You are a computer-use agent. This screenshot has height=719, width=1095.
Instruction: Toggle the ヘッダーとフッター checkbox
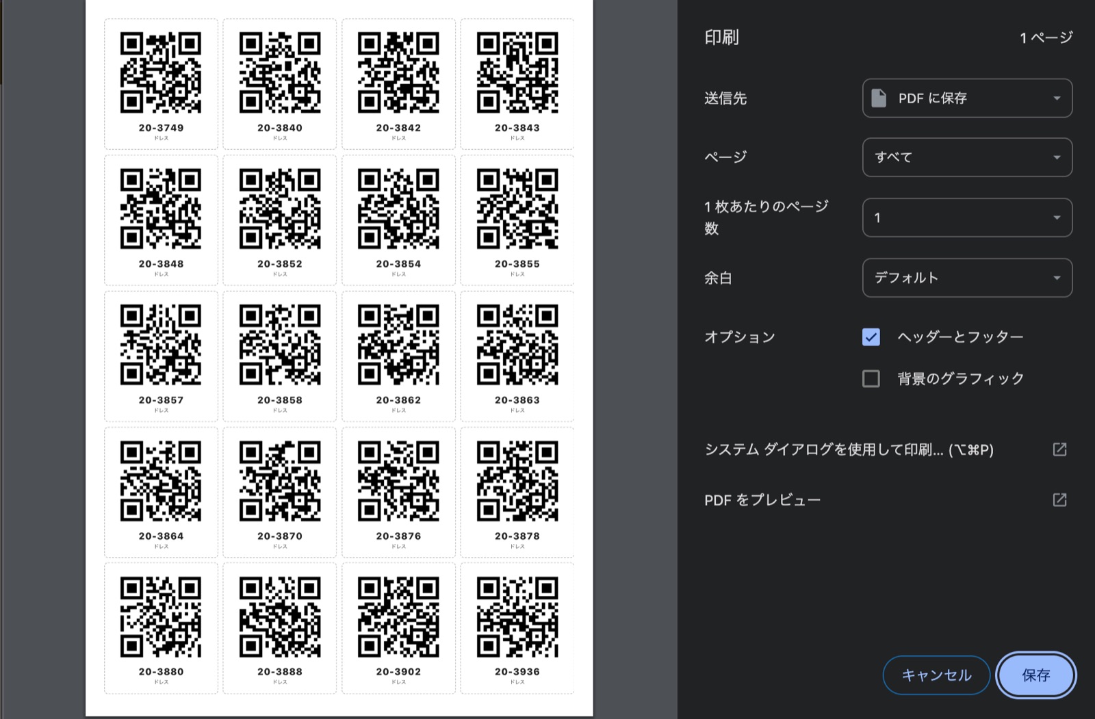click(871, 337)
